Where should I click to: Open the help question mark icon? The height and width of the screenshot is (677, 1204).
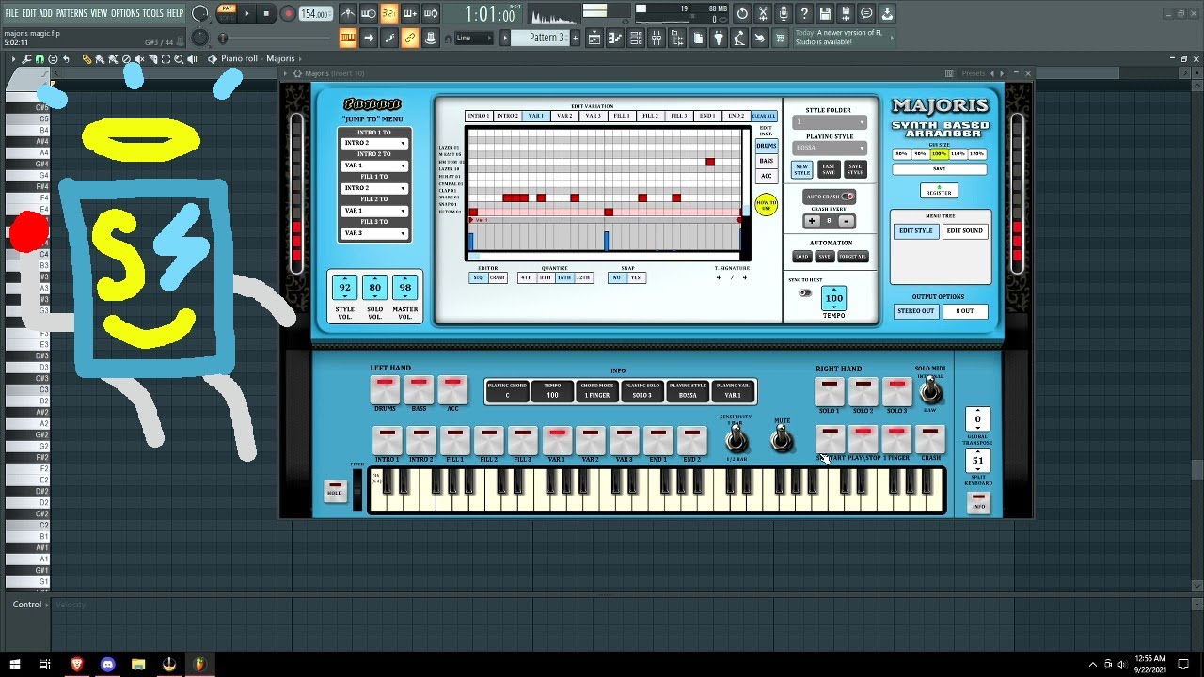pos(804,13)
